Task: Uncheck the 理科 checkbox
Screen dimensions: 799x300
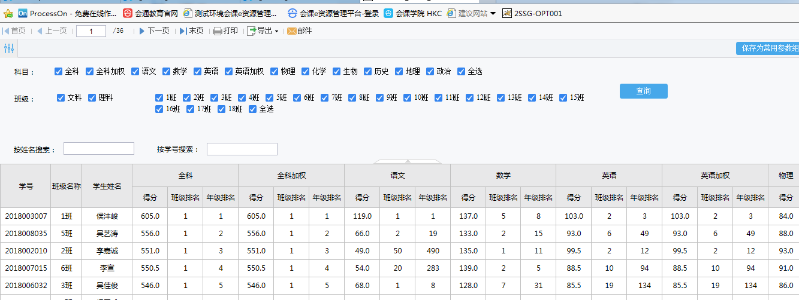Action: click(x=92, y=97)
